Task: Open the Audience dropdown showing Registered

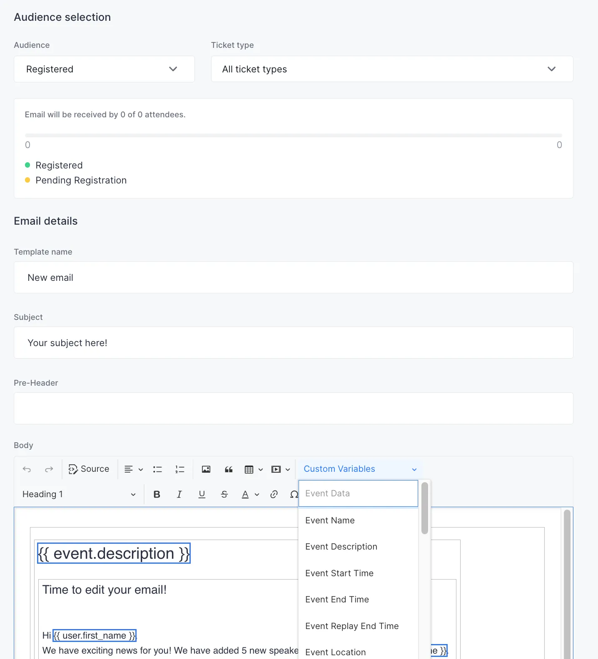Action: [104, 69]
